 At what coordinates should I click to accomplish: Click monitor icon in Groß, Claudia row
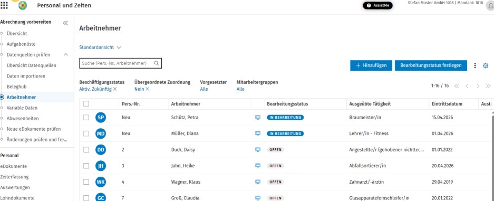pyautogui.click(x=258, y=198)
